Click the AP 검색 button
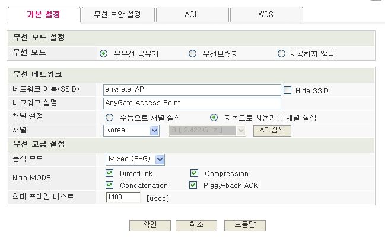This screenshot has width=385, height=246. 272,131
